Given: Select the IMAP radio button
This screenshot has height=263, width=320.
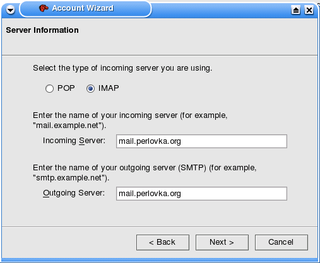Looking at the screenshot, I should 90,88.
